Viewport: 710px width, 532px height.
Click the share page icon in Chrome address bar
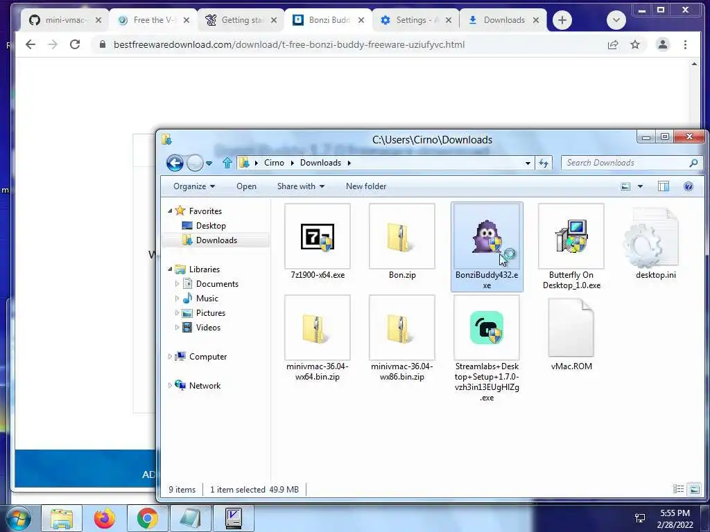pos(613,44)
